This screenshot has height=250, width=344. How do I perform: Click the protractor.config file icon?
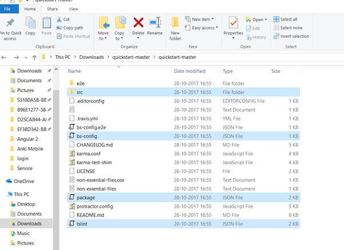click(72, 206)
